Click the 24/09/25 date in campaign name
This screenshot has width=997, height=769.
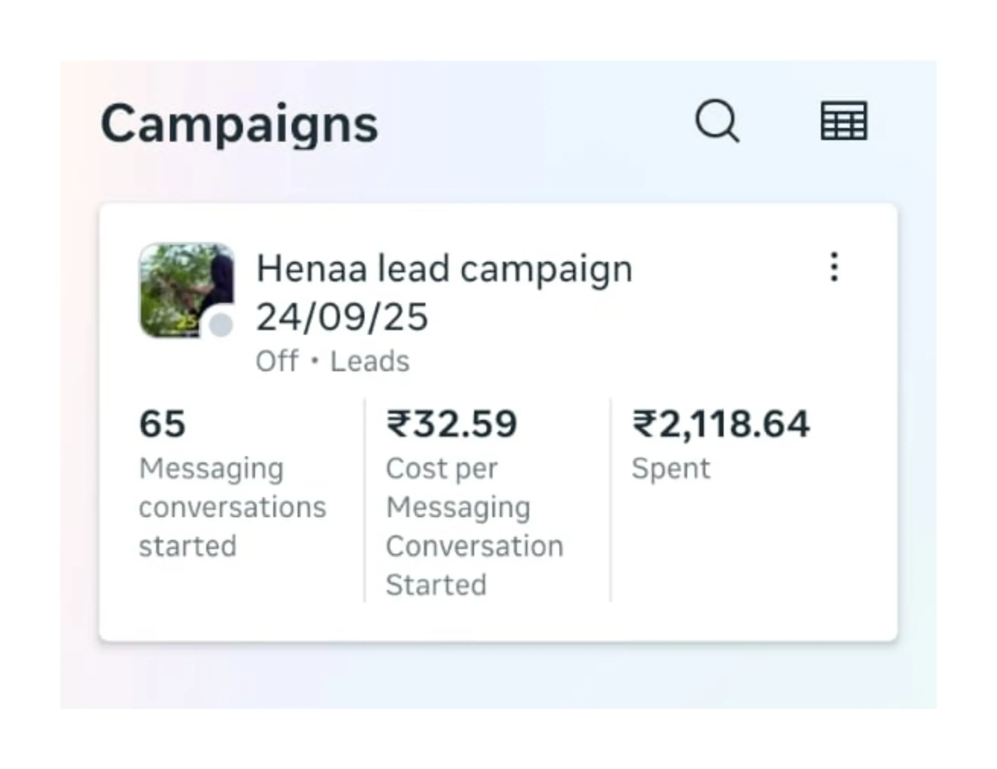[x=342, y=317]
